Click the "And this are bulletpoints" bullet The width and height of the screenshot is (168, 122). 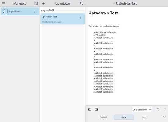pos(106,32)
